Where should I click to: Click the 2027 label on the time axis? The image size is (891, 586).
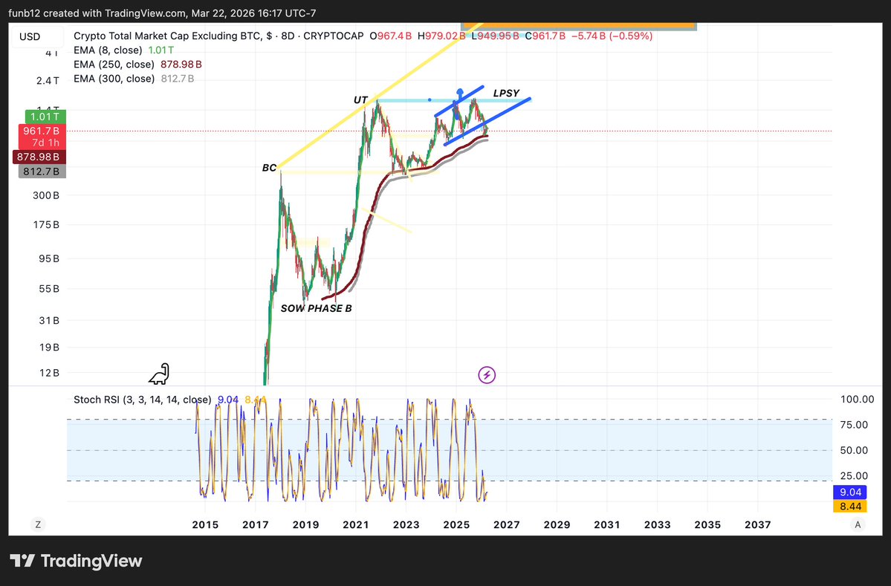(506, 524)
